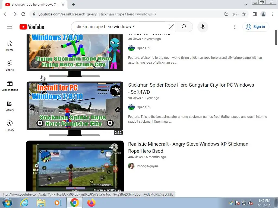Open the Windows Start button

[x=7, y=203]
